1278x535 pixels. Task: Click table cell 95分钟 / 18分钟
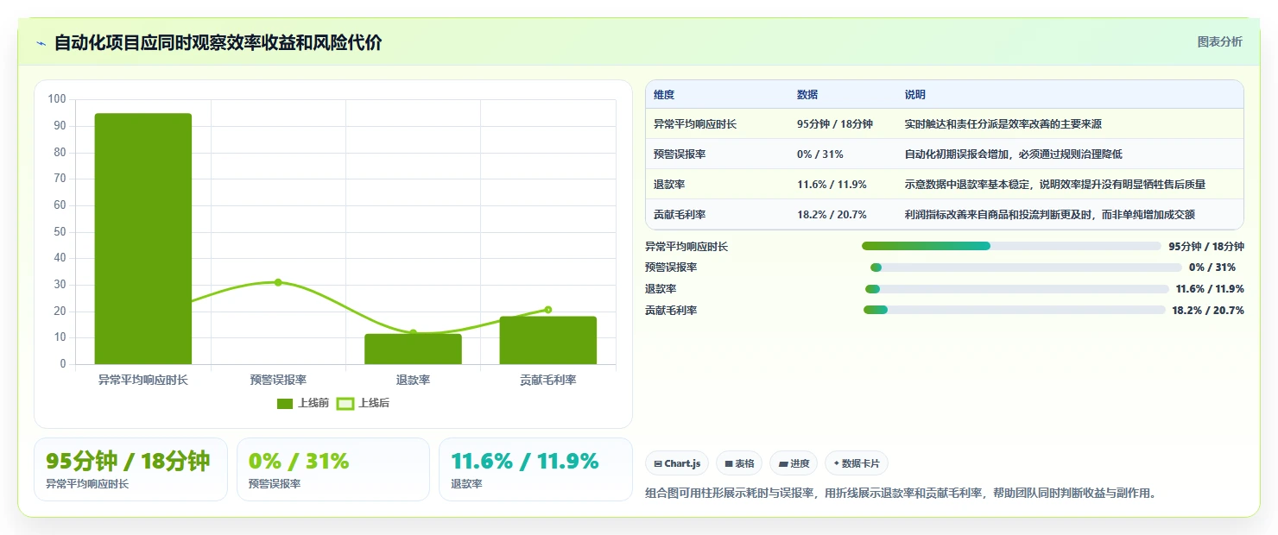pos(835,124)
